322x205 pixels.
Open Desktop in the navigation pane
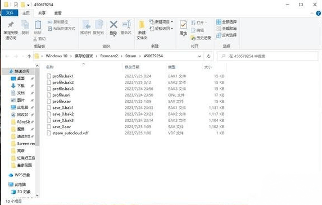[21, 79]
